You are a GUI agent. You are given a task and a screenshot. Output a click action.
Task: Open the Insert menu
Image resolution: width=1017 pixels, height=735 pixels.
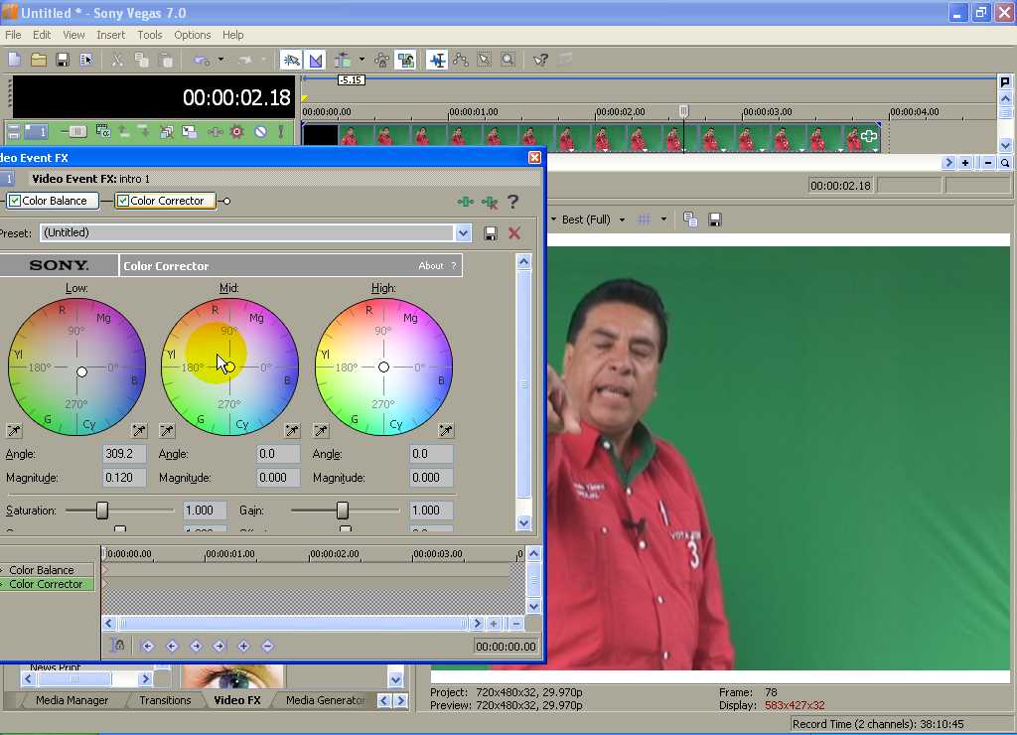(111, 35)
